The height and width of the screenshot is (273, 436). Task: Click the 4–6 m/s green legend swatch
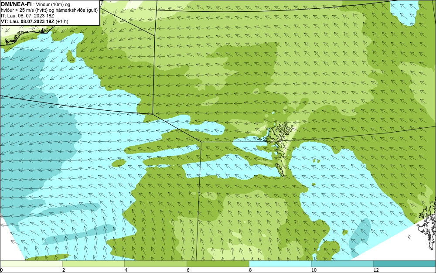coord(156,264)
